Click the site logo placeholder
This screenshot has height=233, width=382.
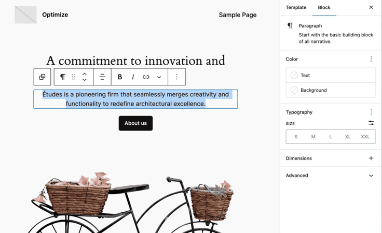(25, 15)
